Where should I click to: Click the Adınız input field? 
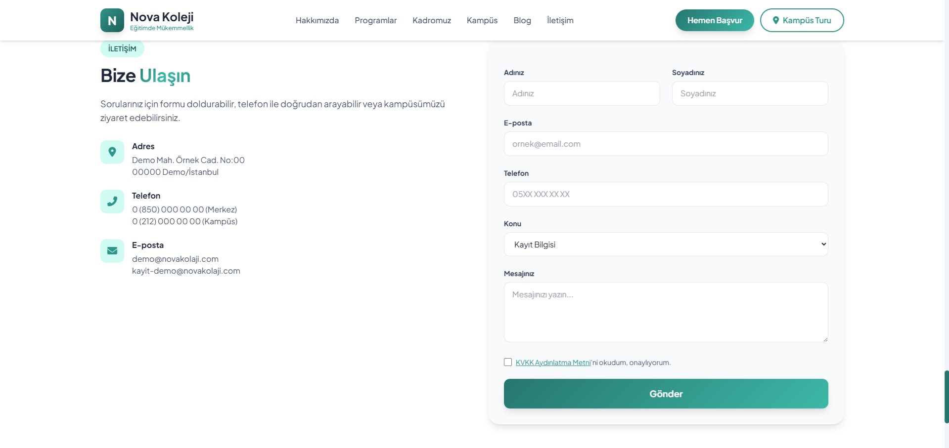[x=582, y=93]
